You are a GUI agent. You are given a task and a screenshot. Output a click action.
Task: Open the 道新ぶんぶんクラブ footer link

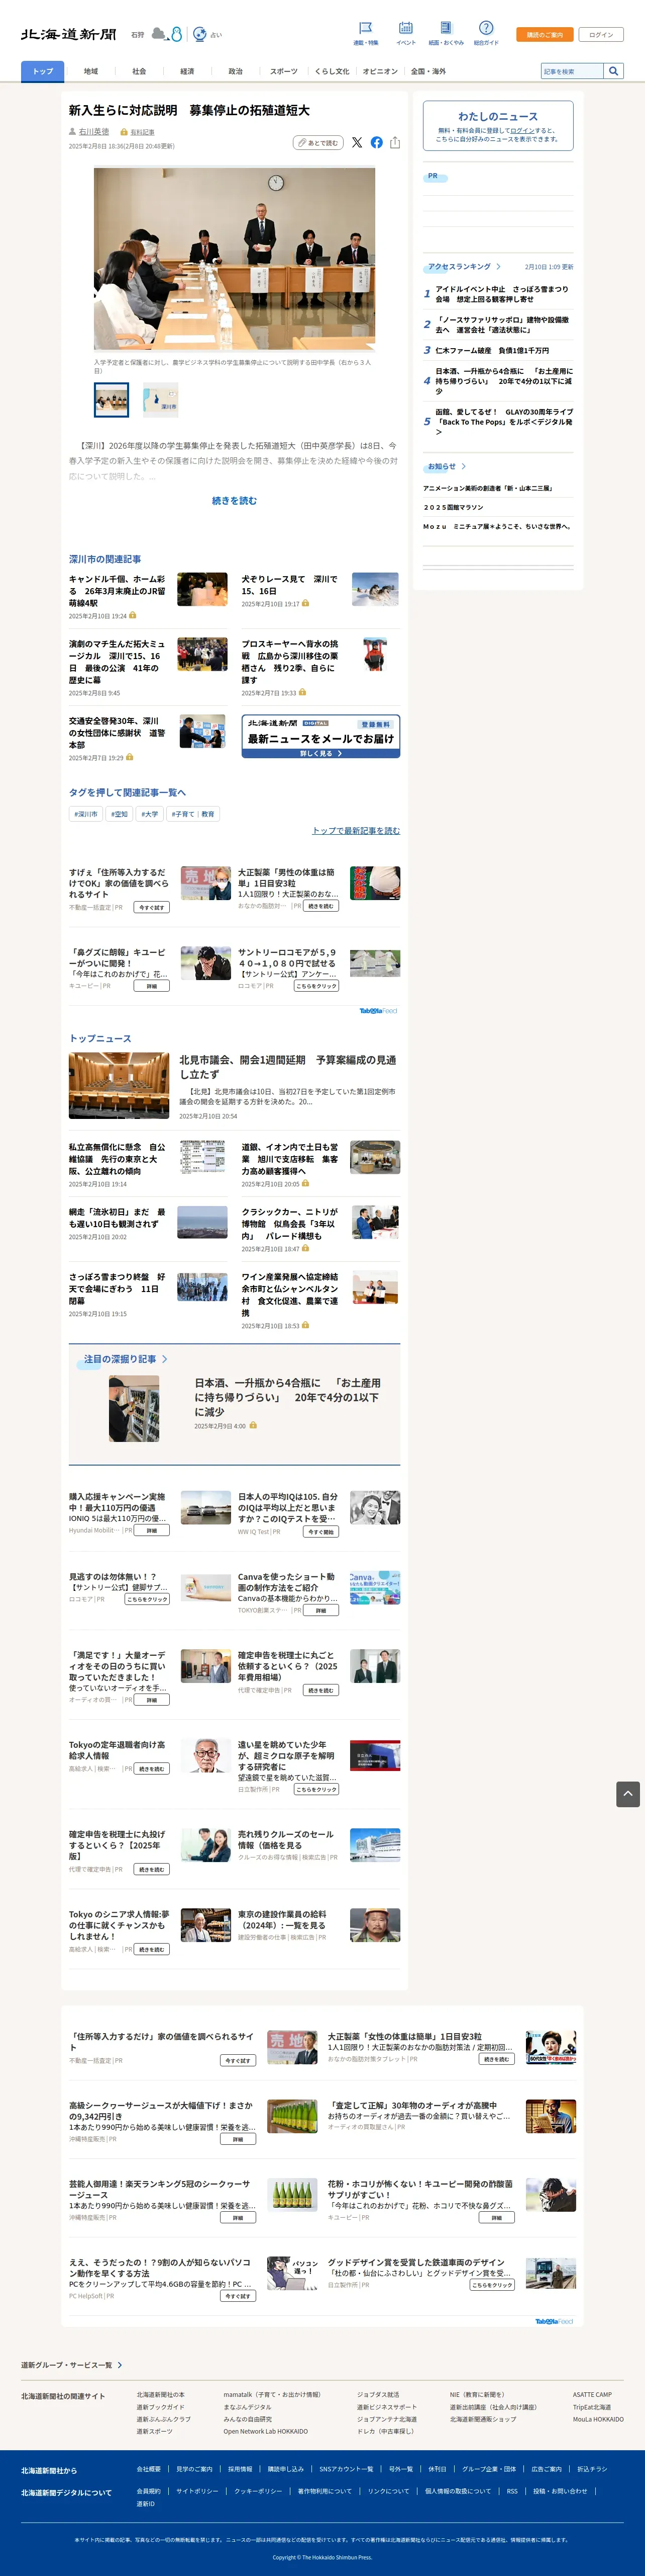(x=164, y=2419)
